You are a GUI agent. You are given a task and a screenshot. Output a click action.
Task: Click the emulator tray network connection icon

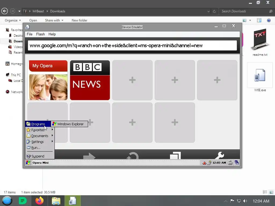point(204,163)
